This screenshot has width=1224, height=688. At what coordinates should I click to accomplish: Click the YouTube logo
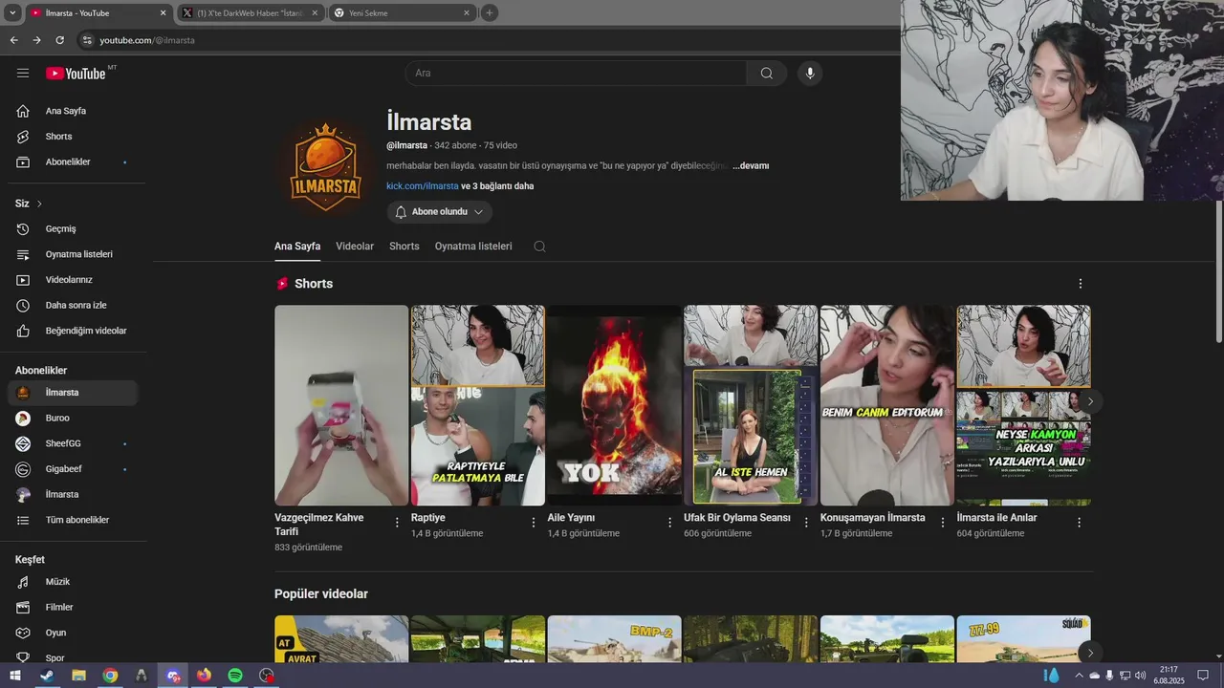pos(76,73)
